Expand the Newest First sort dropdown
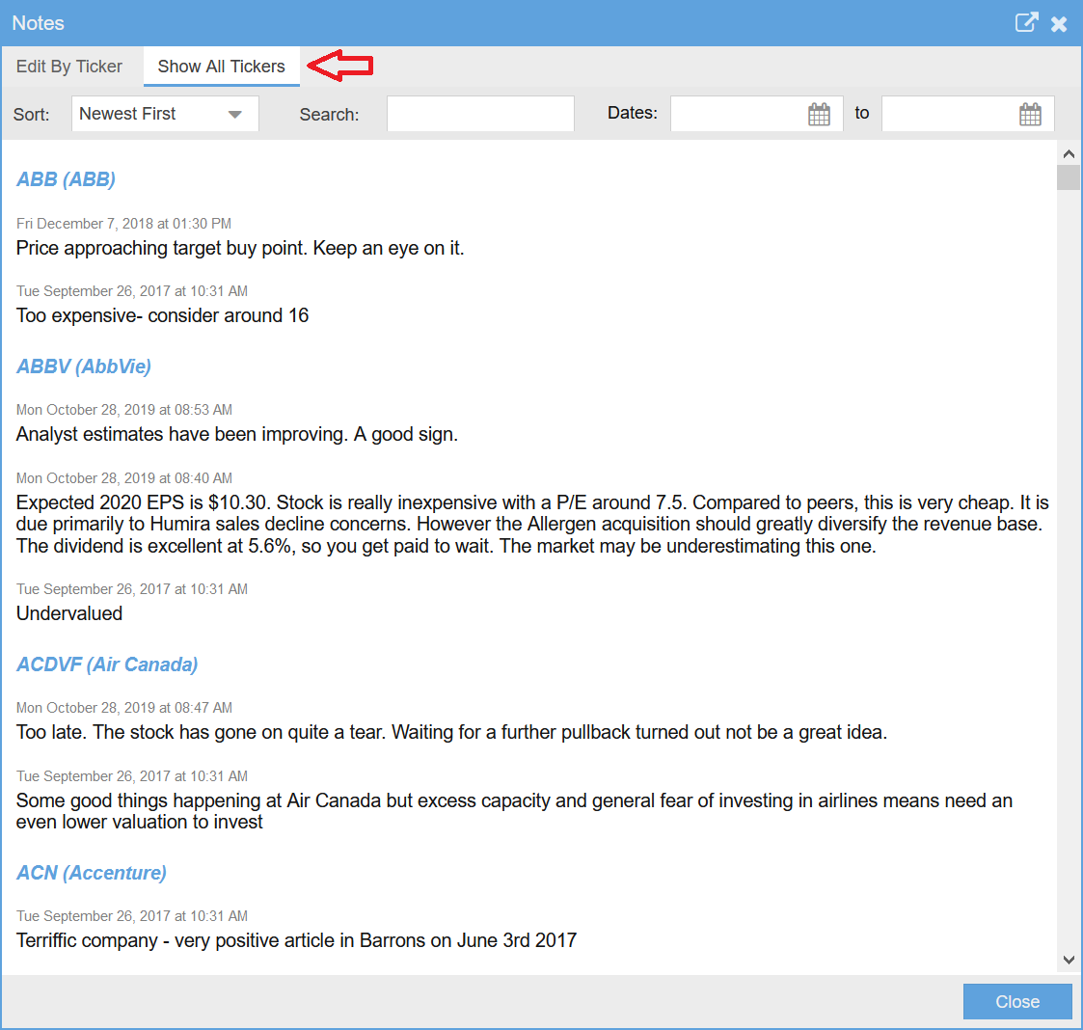 click(165, 113)
